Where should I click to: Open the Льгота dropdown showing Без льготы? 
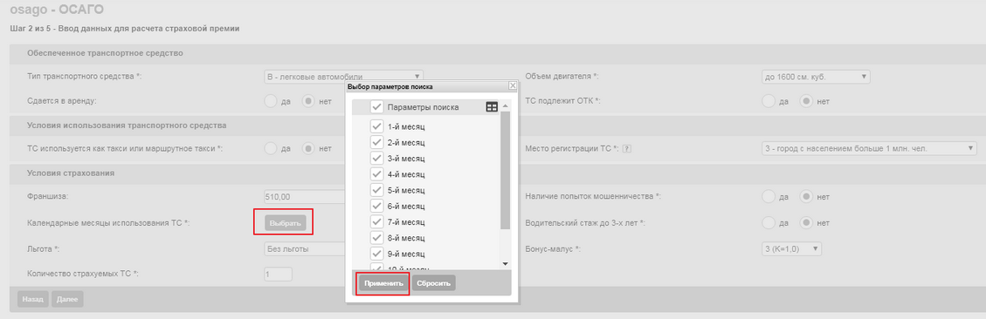point(305,249)
